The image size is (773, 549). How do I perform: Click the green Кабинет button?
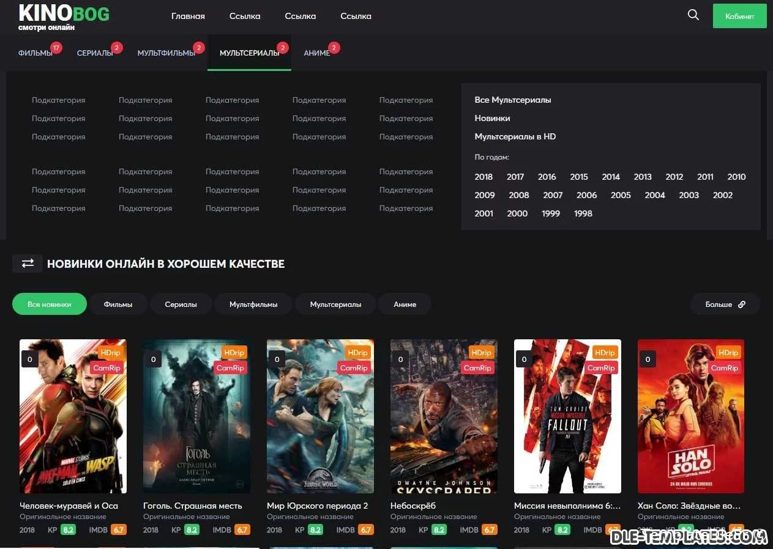coord(739,17)
